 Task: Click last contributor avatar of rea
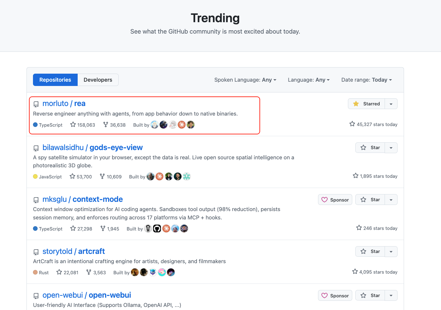191,124
